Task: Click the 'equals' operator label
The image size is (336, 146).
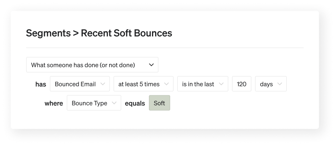Action: [135, 103]
